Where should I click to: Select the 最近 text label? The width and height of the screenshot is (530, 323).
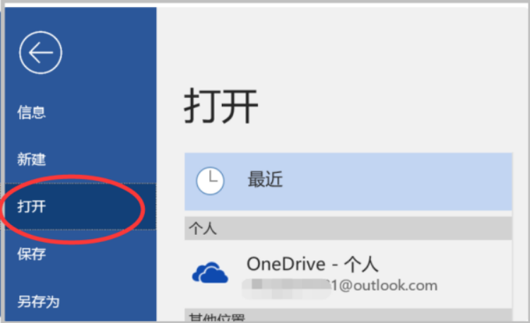pos(265,179)
